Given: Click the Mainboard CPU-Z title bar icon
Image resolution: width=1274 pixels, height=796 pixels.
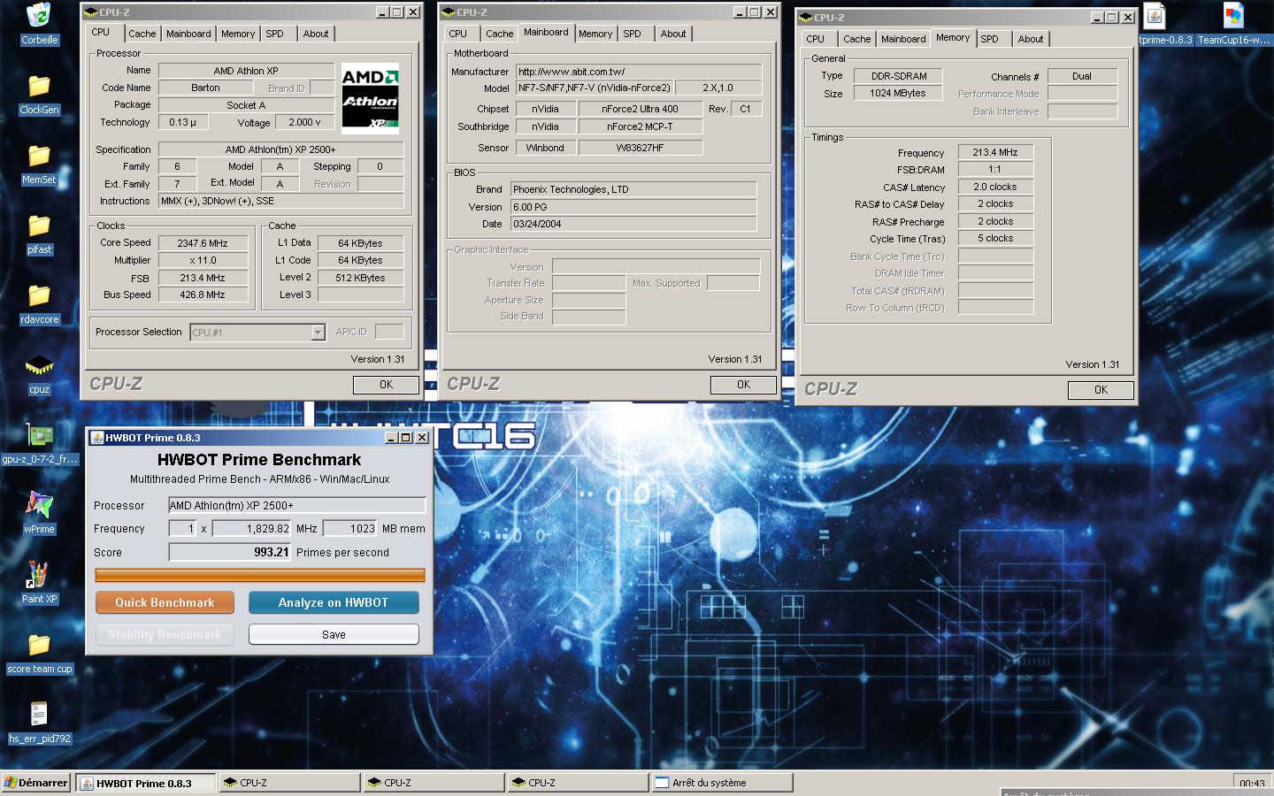Looking at the screenshot, I should (x=449, y=12).
